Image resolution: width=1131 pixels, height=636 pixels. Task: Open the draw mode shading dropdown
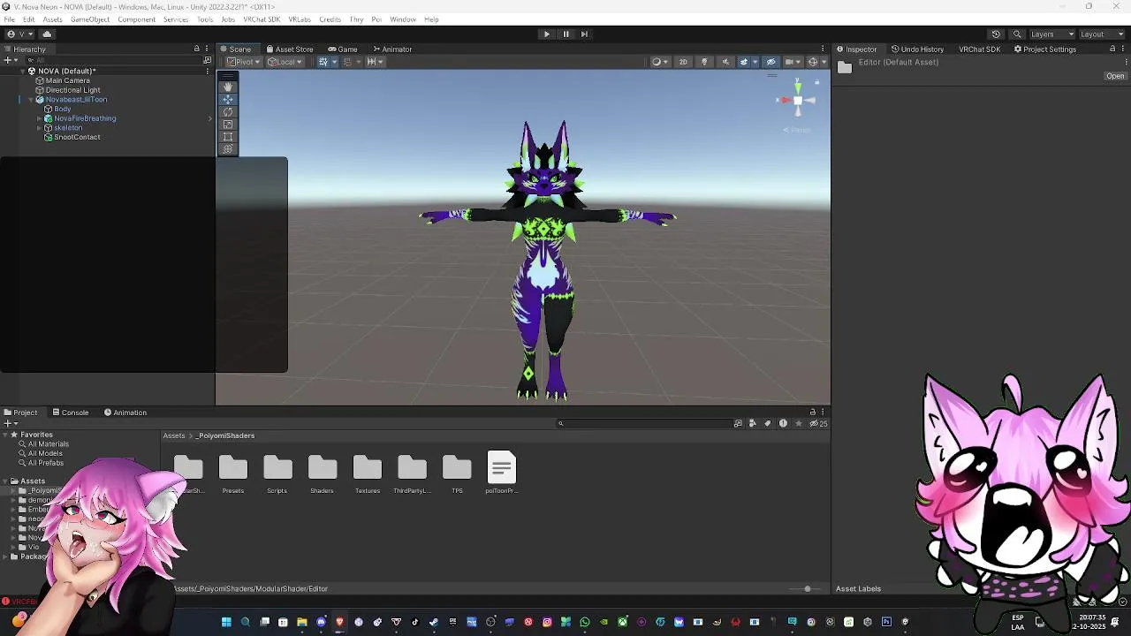coord(659,62)
